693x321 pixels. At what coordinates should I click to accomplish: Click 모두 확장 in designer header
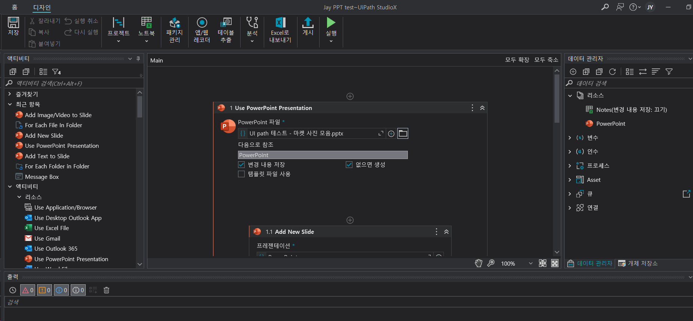517,60
